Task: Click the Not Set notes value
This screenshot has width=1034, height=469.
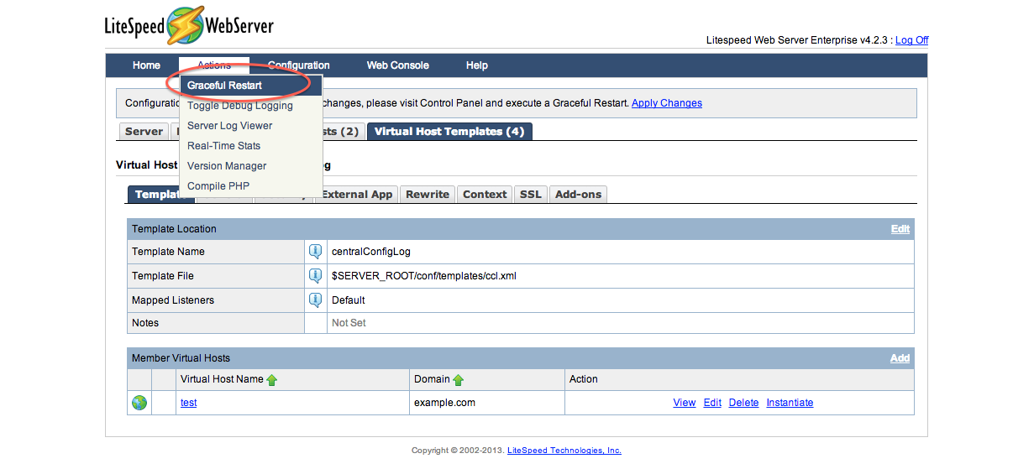Action: coord(349,323)
